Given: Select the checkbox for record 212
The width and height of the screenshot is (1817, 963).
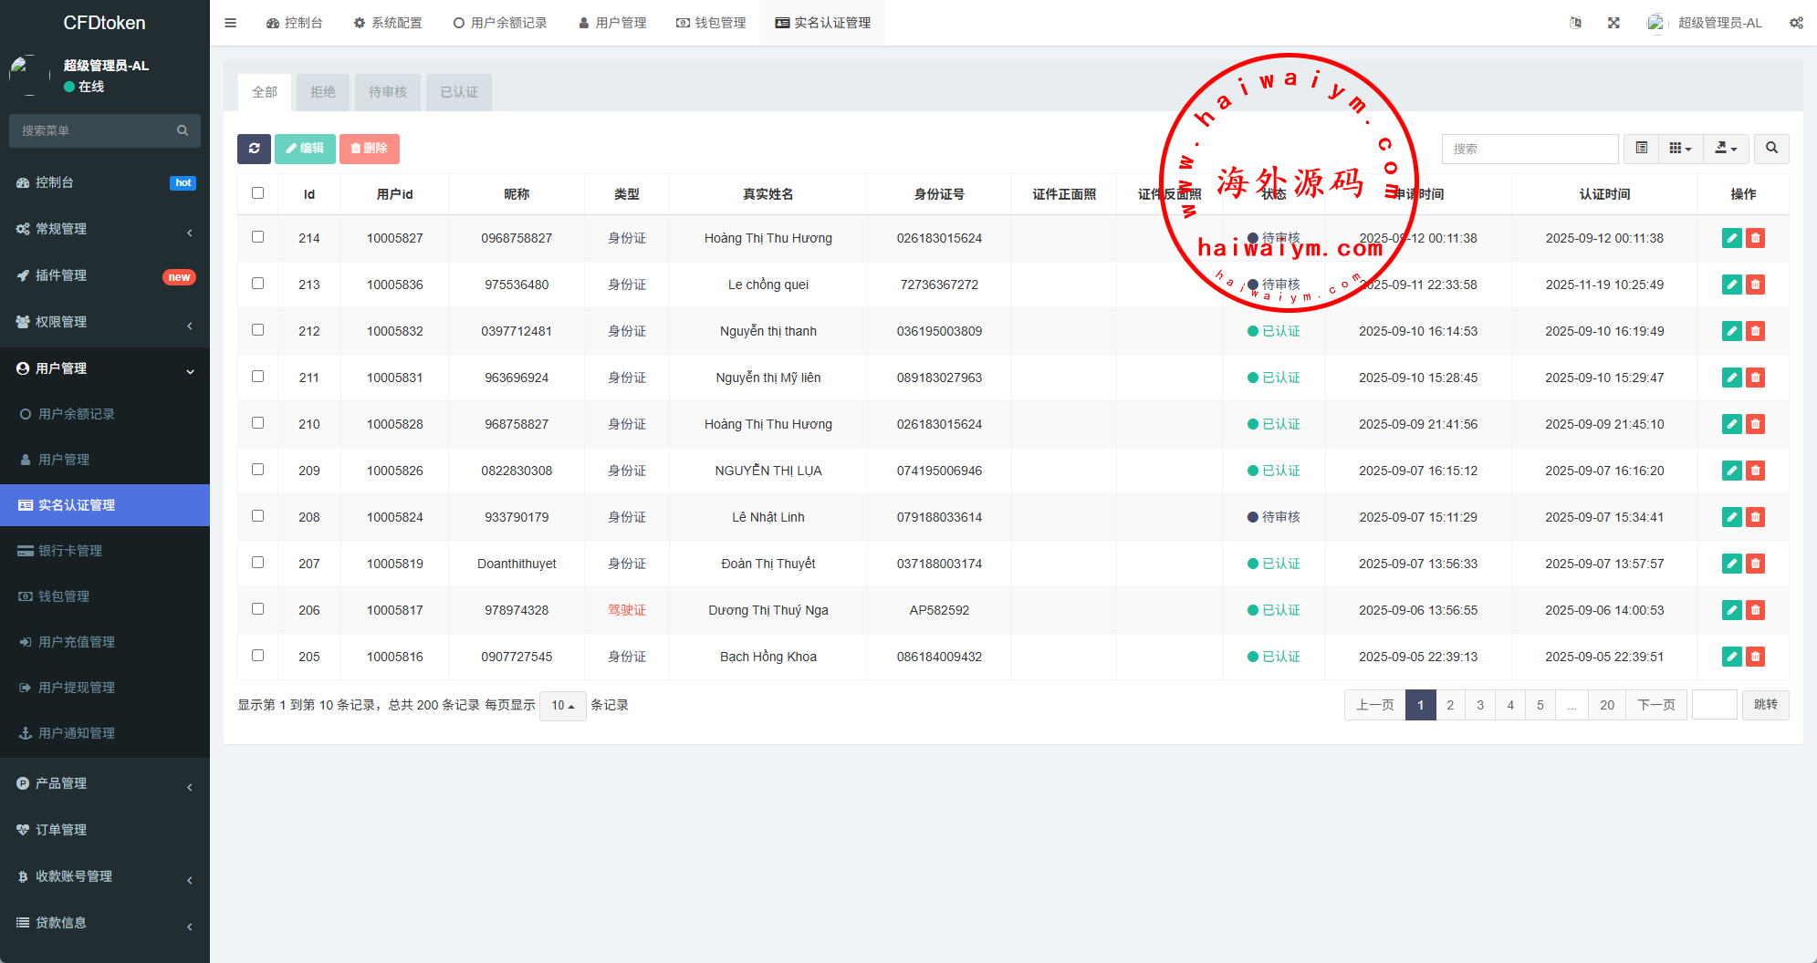Looking at the screenshot, I should pyautogui.click(x=257, y=330).
